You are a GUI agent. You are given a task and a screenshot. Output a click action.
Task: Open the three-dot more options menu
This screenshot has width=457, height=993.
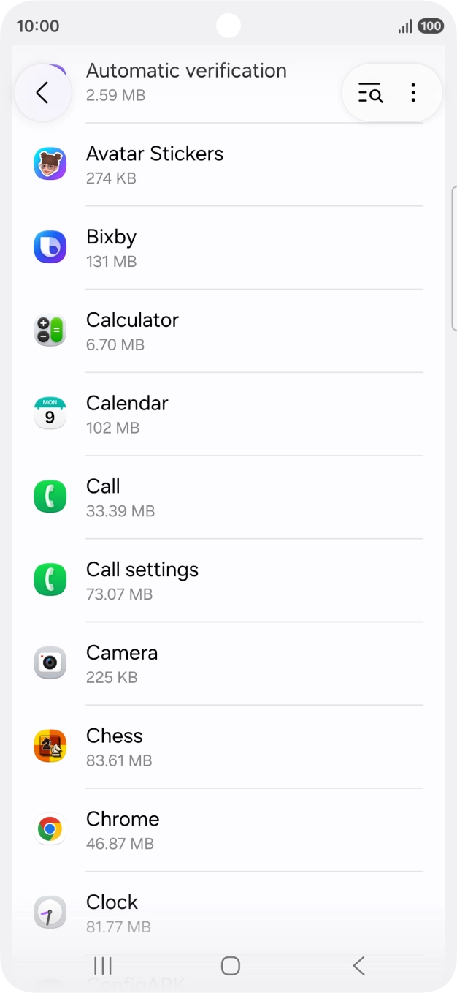coord(413,93)
